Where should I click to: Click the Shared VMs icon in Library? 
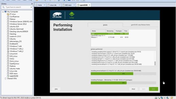tap(5, 78)
